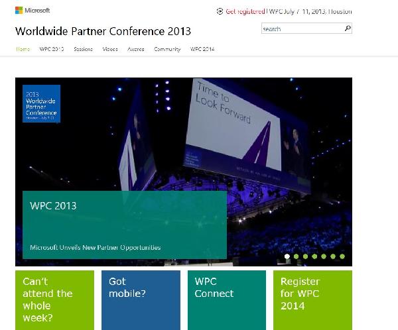Click the WPC 2013 banner heading
This screenshot has width=398, height=330.
[53, 205]
